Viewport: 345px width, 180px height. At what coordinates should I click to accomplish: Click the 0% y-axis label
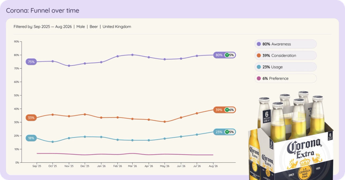[17, 163]
